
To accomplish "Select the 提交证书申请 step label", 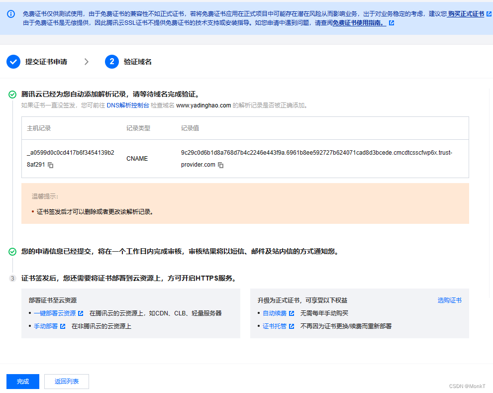I will point(46,62).
